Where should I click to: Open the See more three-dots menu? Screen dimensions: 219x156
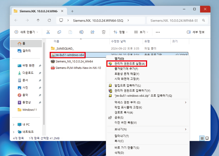point(158,32)
